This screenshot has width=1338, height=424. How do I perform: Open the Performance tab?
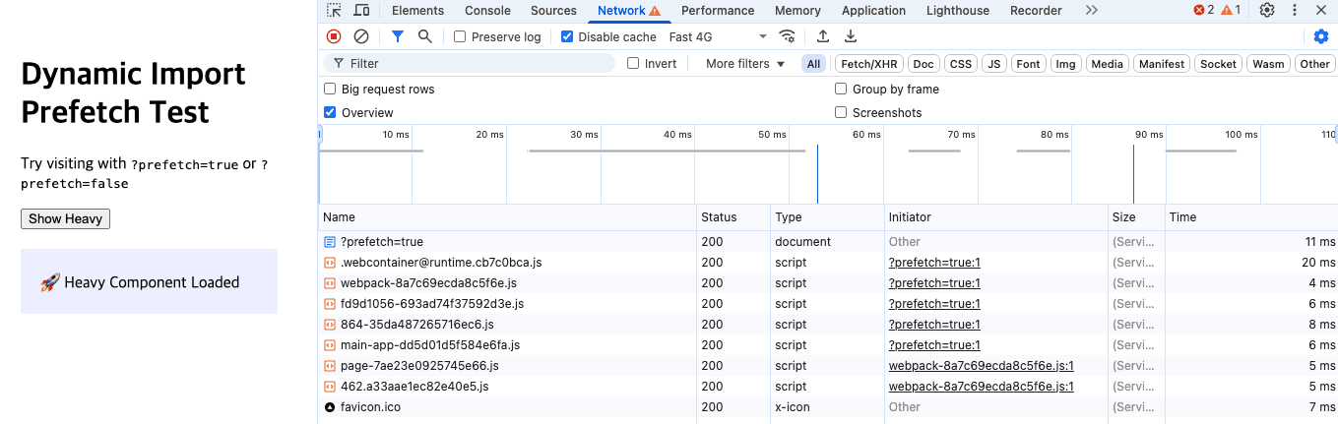717,11
